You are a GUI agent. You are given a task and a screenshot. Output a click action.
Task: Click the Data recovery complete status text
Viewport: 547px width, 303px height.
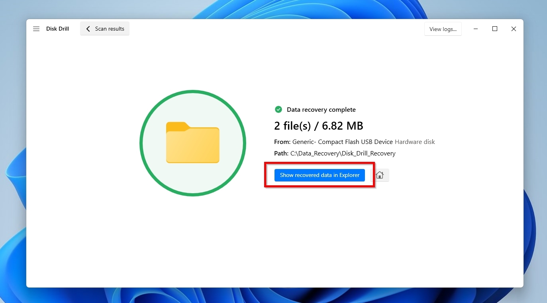(x=321, y=109)
